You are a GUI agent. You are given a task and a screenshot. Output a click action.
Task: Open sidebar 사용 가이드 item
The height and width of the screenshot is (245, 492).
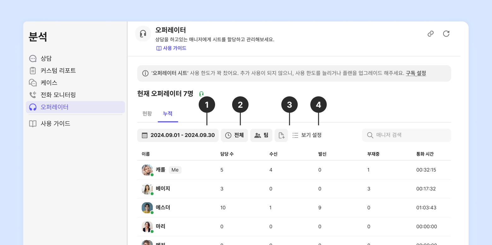click(x=55, y=123)
